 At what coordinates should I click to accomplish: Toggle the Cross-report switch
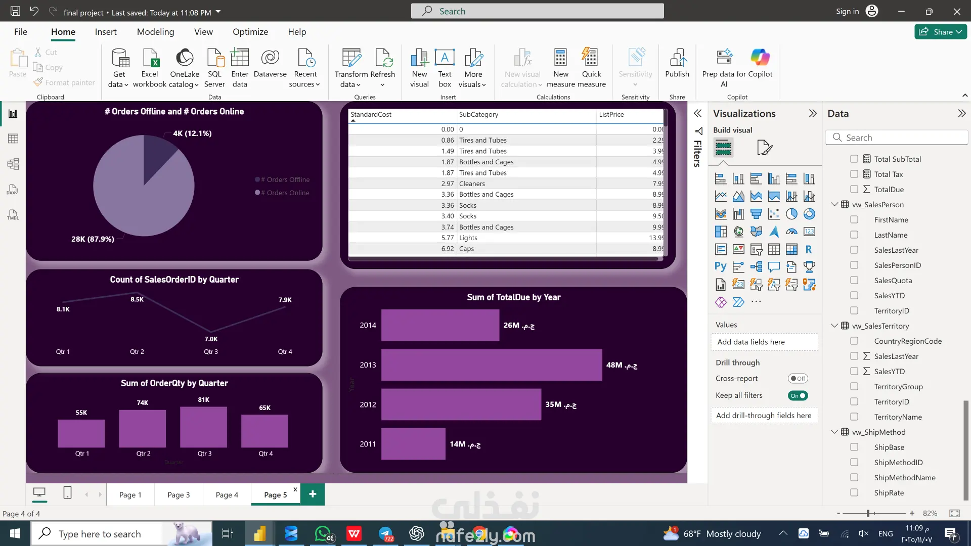(798, 379)
